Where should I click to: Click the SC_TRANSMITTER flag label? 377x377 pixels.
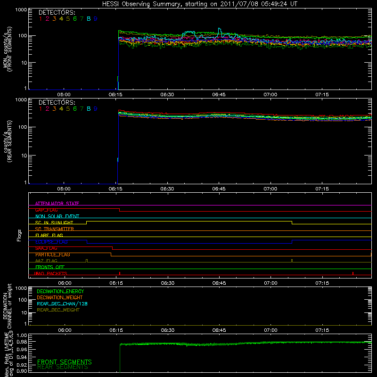54,229
